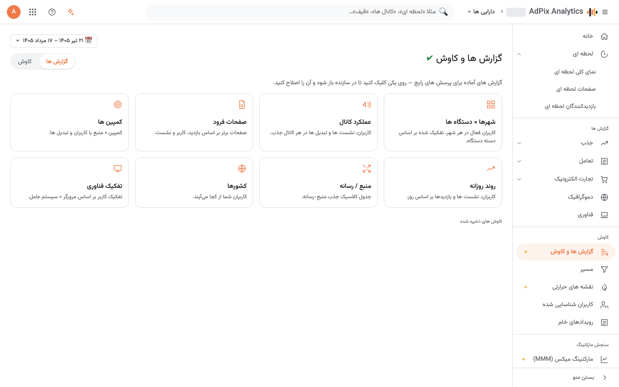Collapse the لحظه ای sidebar section
The width and height of the screenshot is (619, 387).
519,54
